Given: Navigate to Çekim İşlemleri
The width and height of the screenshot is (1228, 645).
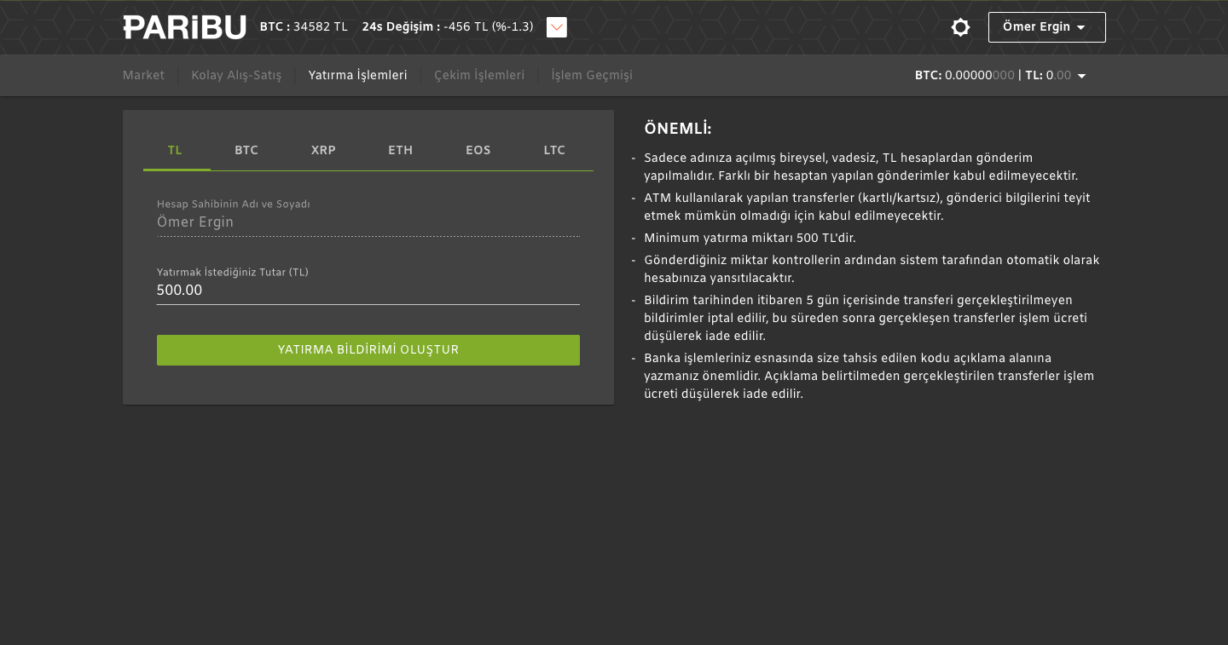Looking at the screenshot, I should (x=479, y=76).
